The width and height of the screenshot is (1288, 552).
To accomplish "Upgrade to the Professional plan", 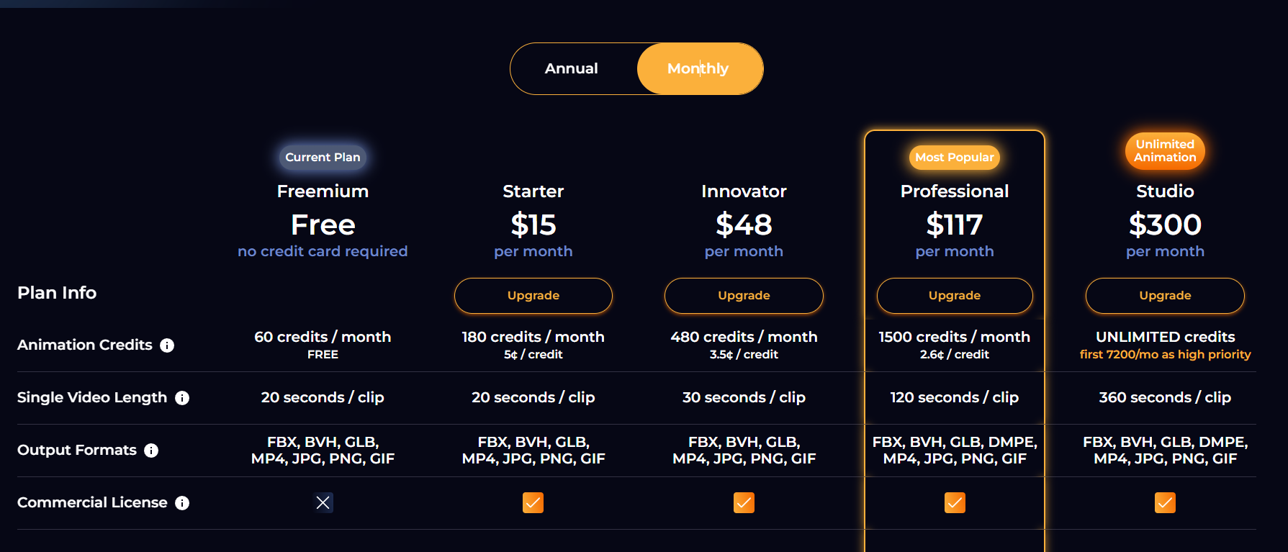I will [x=955, y=296].
